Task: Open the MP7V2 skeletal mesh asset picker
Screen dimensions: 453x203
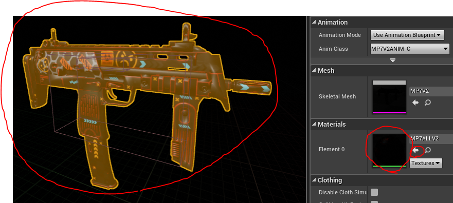Action: [431, 91]
